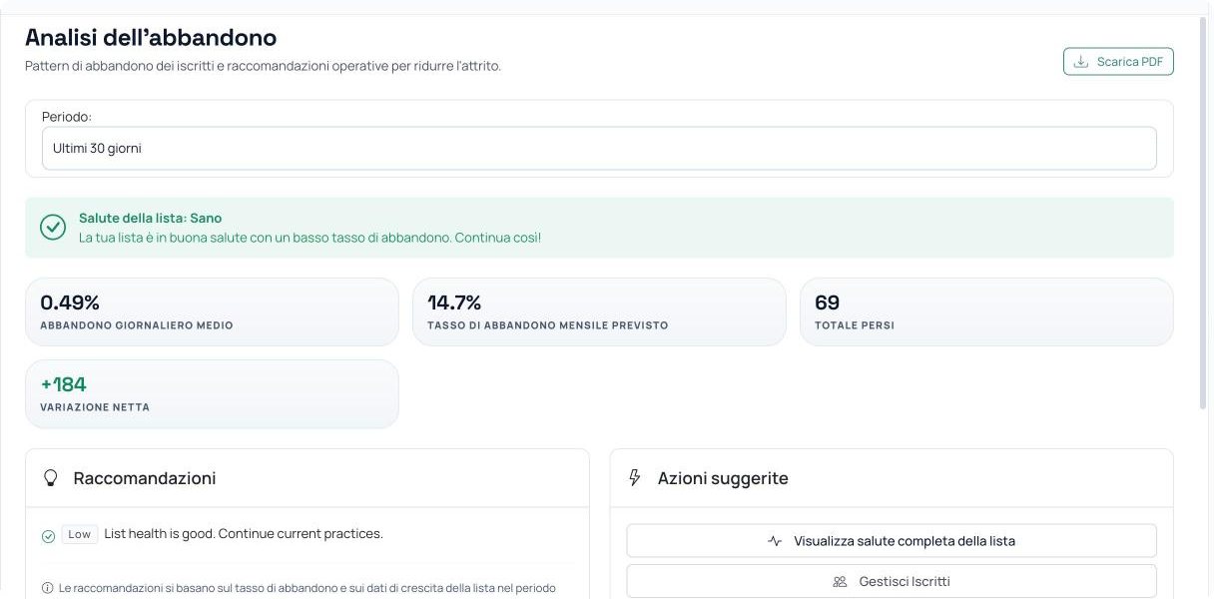
Task: Click 'List health is good' recommendation text
Action: point(244,534)
